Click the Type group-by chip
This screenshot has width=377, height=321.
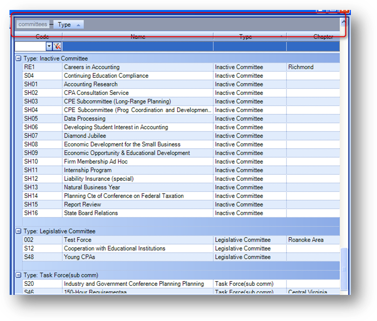tap(68, 25)
